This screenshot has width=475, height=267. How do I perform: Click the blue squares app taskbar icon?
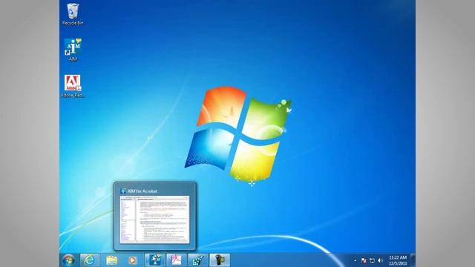point(198,260)
